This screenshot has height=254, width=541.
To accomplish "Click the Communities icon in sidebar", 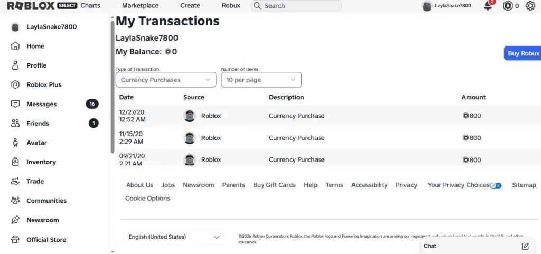I will [x=15, y=200].
